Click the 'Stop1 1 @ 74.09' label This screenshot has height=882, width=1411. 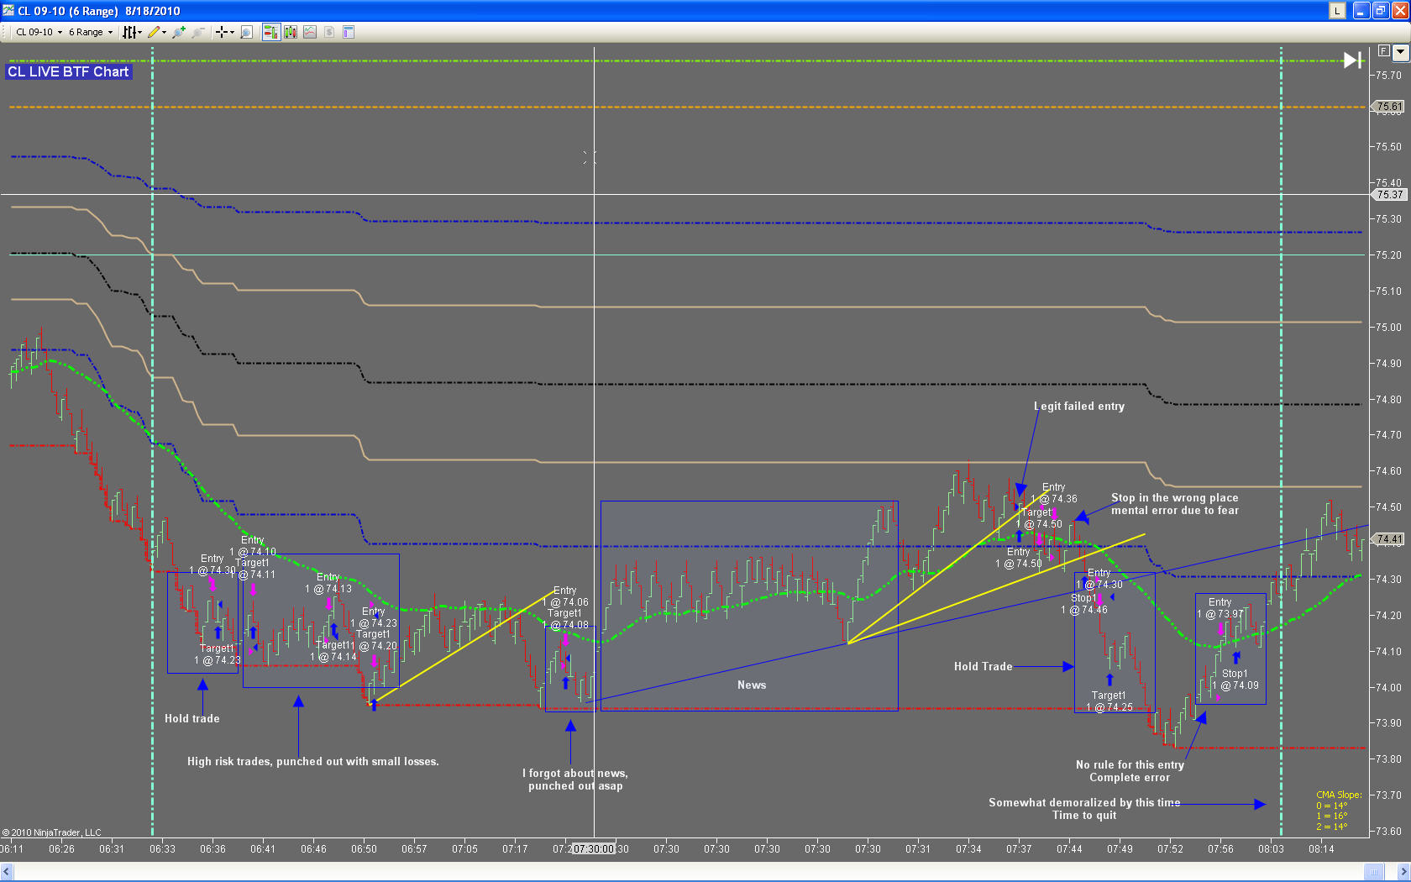click(x=1235, y=680)
